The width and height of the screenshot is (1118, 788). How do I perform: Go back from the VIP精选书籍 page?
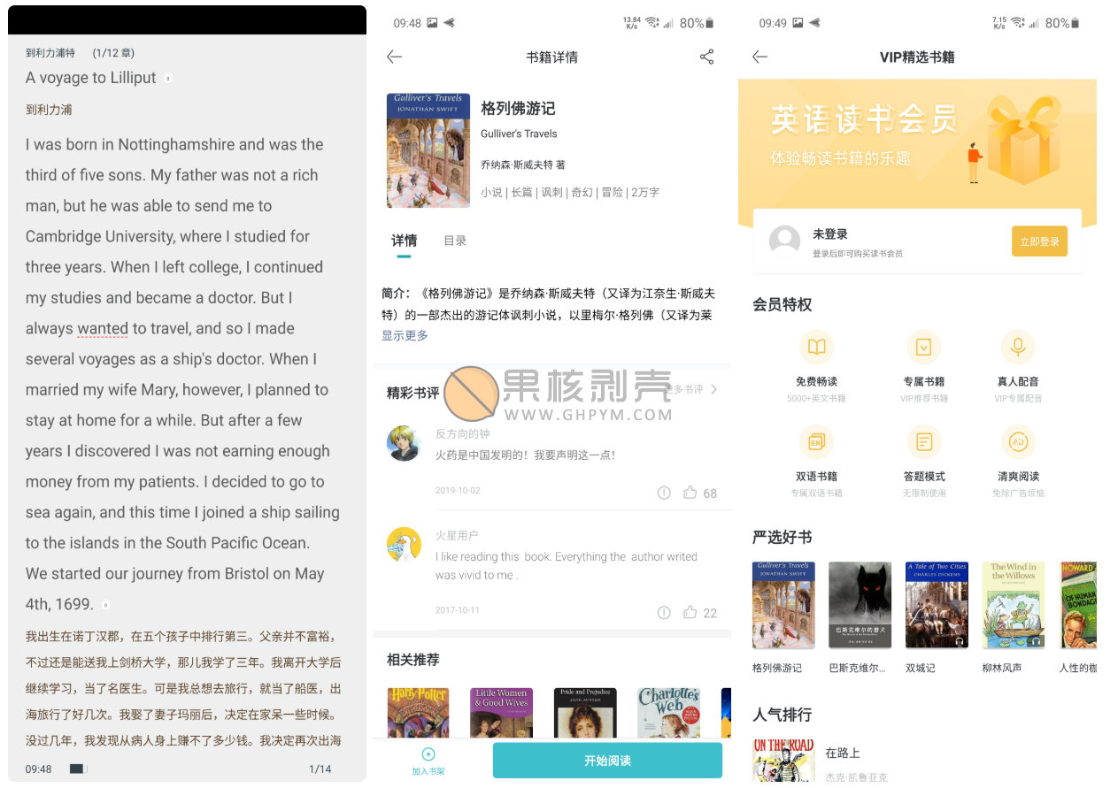(759, 57)
